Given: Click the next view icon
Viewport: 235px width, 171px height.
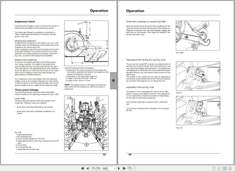Looking at the screenshot, I should click(135, 168).
